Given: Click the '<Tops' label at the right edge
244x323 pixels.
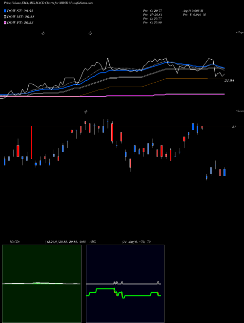Looking at the screenshot, I should 240,33.
